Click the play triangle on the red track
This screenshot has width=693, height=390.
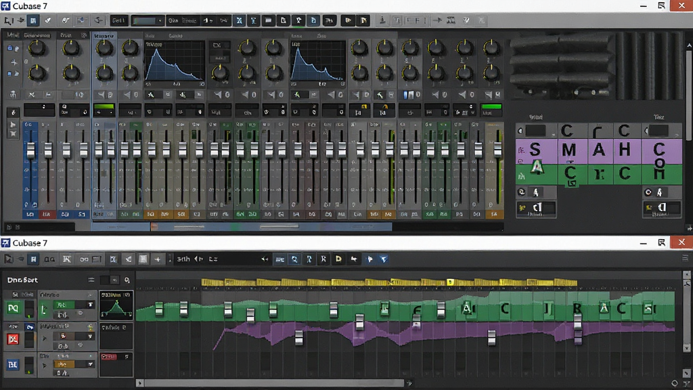tap(44, 339)
